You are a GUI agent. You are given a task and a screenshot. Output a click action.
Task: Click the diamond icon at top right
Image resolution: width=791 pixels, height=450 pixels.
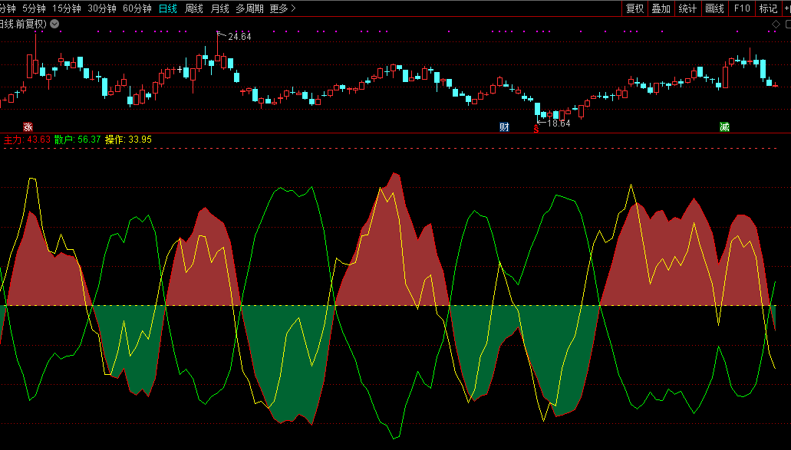click(776, 25)
